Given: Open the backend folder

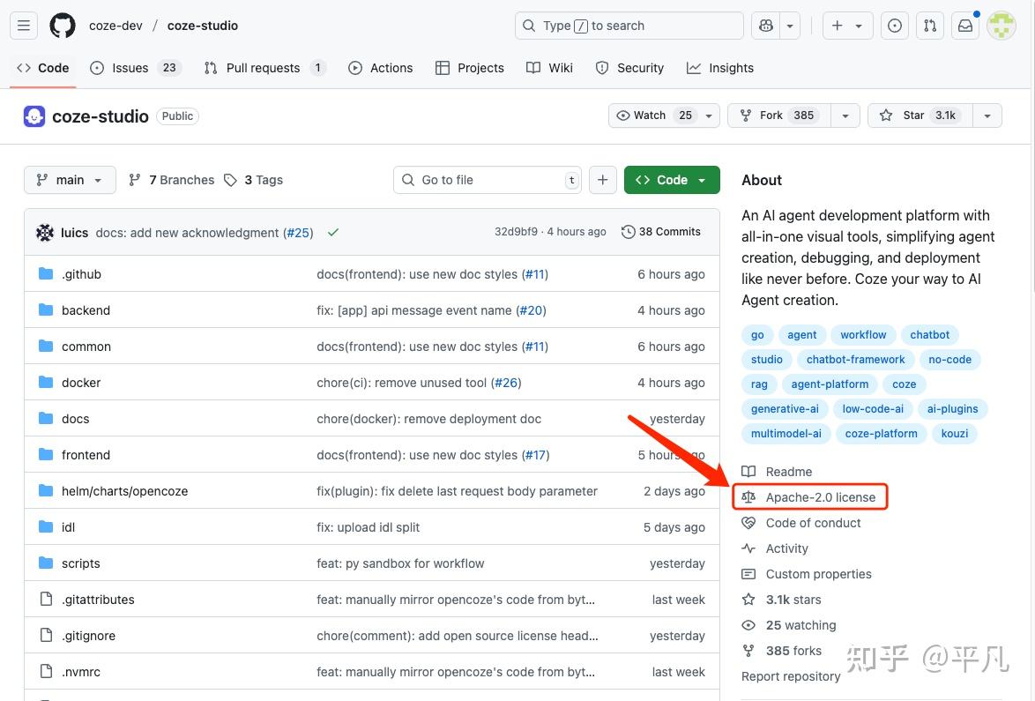Looking at the screenshot, I should pyautogui.click(x=86, y=310).
